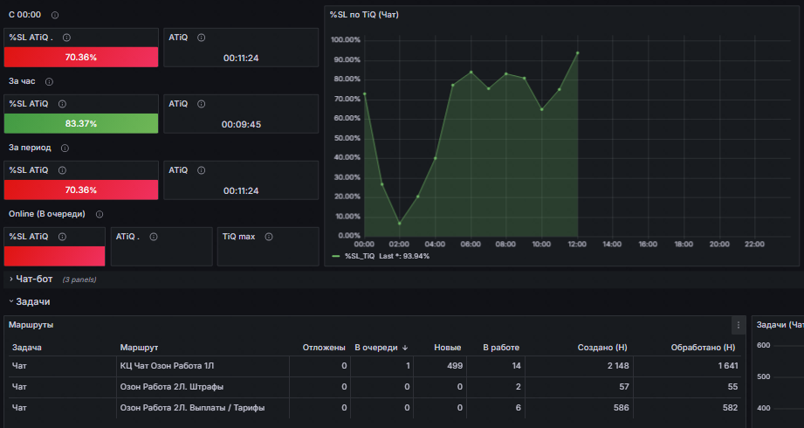This screenshot has height=428, width=804.
Task: Click info icon next to С 00:00
Action: pos(55,16)
